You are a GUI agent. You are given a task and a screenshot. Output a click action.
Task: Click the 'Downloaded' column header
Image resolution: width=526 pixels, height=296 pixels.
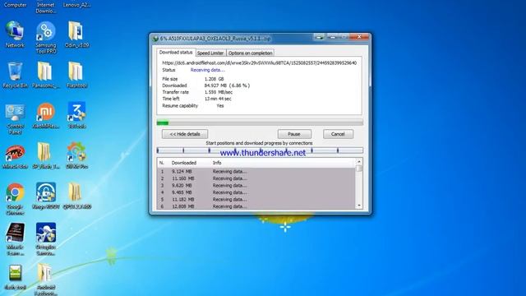tap(184, 163)
